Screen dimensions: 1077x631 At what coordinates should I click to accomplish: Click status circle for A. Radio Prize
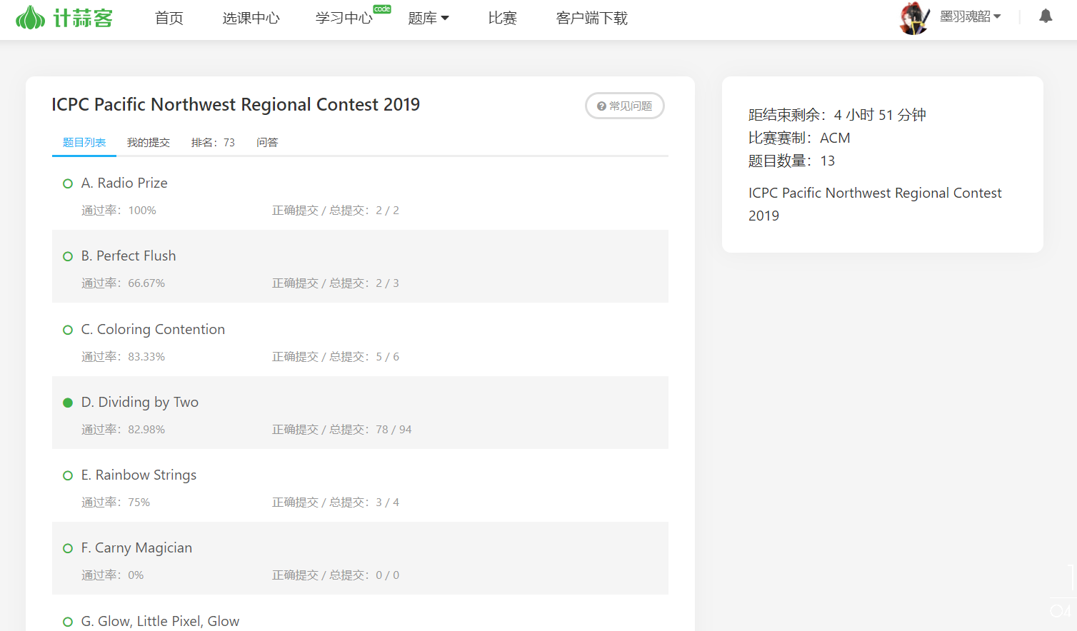(68, 183)
